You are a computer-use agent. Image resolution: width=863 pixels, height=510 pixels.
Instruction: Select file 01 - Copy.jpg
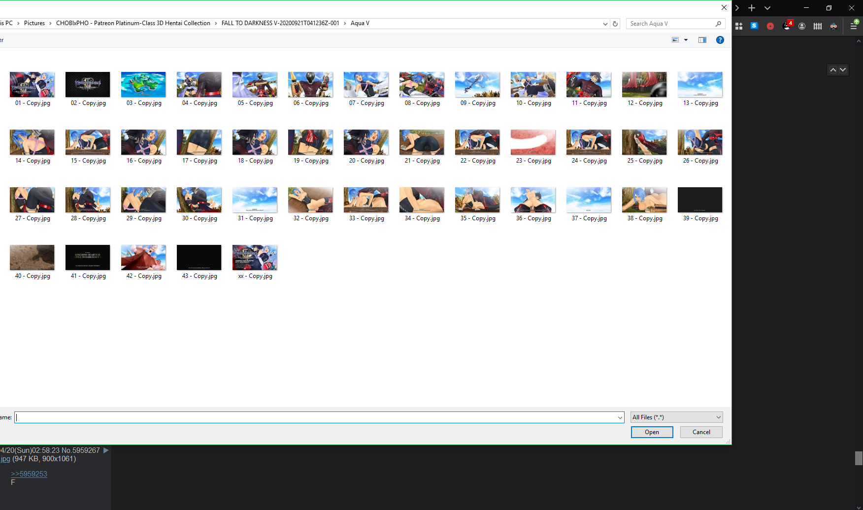33,89
